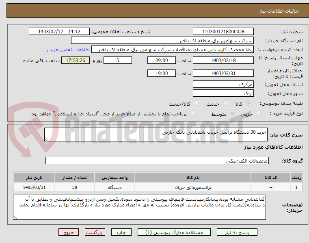Click the تاریخ نیاز column header
Screen dimensions: 309x243
point(34,178)
